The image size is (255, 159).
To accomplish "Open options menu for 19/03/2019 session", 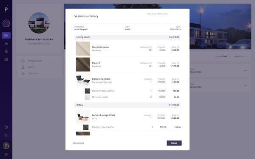I will coord(246,70).
